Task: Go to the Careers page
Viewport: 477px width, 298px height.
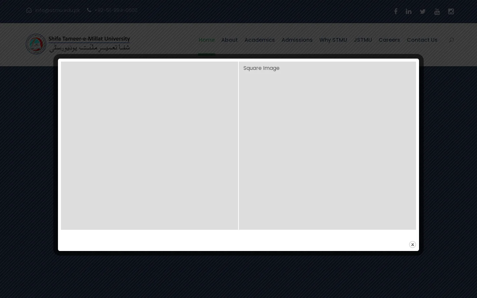Action: (x=389, y=40)
